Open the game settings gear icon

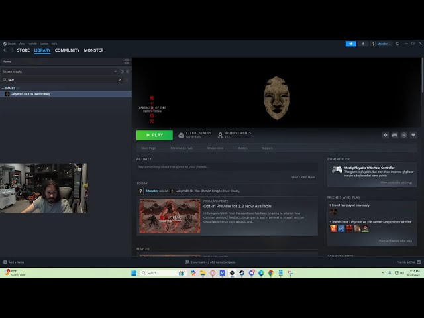[x=386, y=135]
